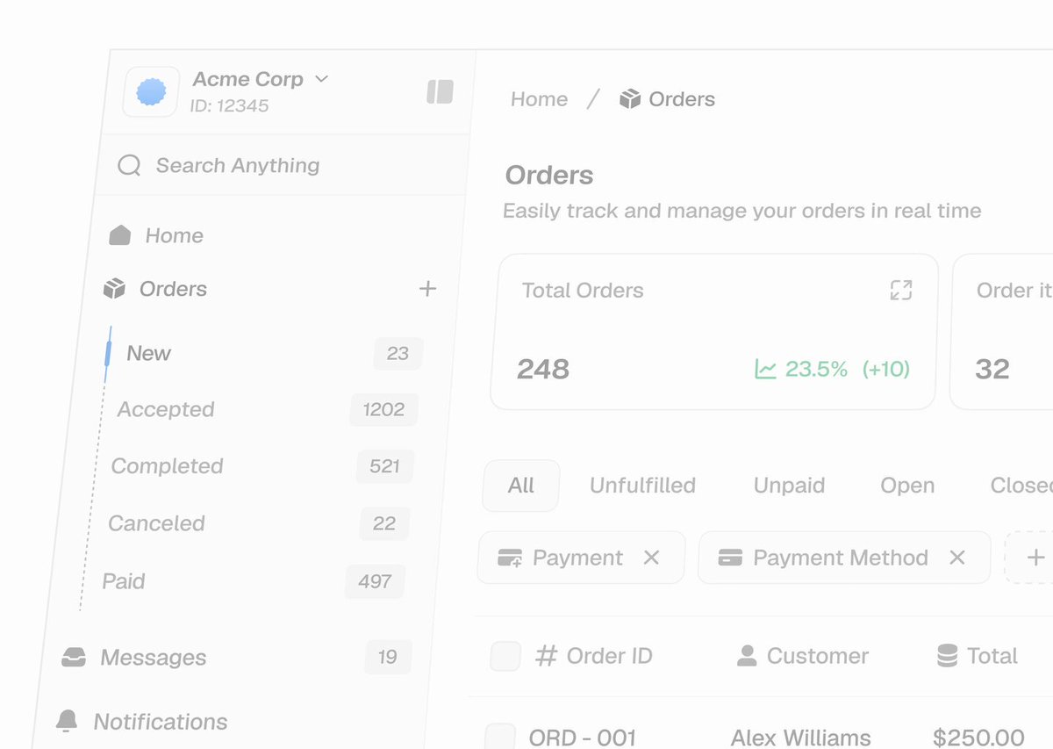Click the Home house icon in sidebar
Screen dimensions: 1053x749
(x=120, y=235)
